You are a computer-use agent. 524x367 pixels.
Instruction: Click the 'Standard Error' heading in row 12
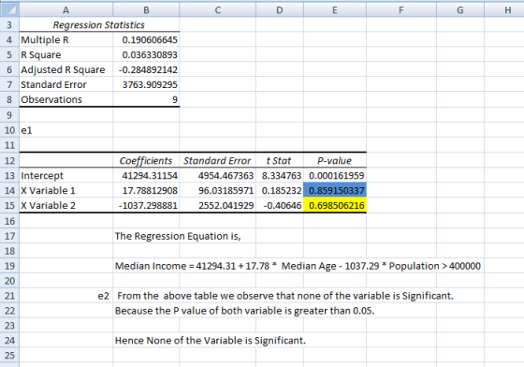(x=217, y=161)
